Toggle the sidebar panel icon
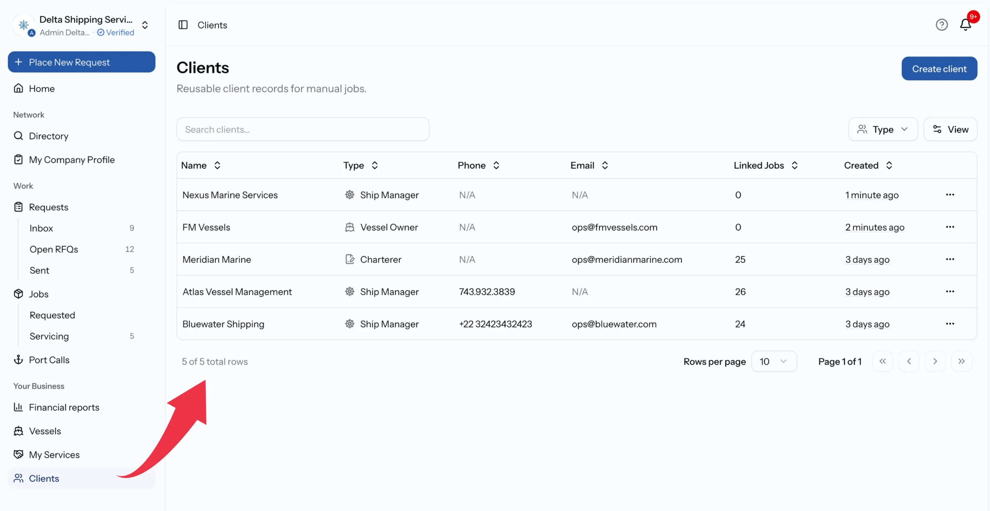The image size is (990, 511). pyautogui.click(x=183, y=25)
